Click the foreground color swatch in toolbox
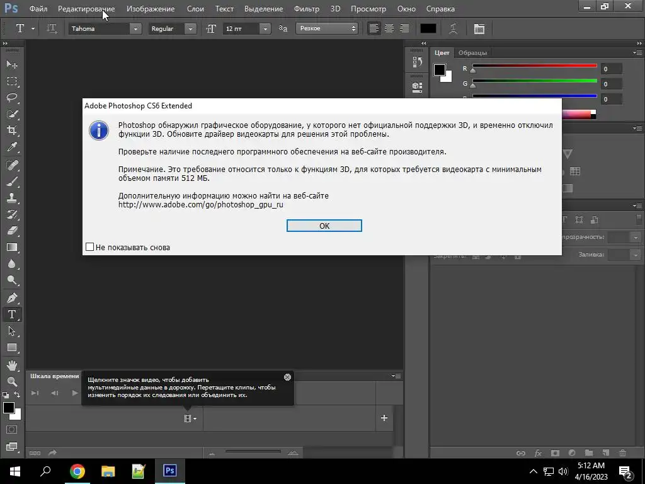Screen dimensions: 645x484 click(x=8, y=408)
